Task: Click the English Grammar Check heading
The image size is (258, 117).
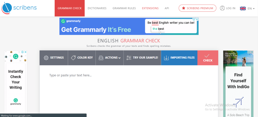Action: [x=129, y=41]
